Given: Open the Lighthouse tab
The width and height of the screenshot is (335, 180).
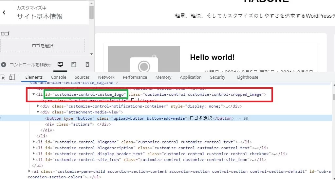Looking at the screenshot, I should (x=248, y=77).
